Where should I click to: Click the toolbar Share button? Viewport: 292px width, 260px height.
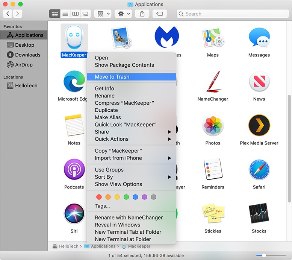(142, 14)
